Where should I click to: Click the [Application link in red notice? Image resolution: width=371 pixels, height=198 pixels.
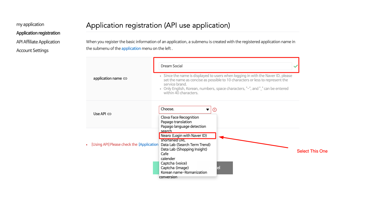148,145
